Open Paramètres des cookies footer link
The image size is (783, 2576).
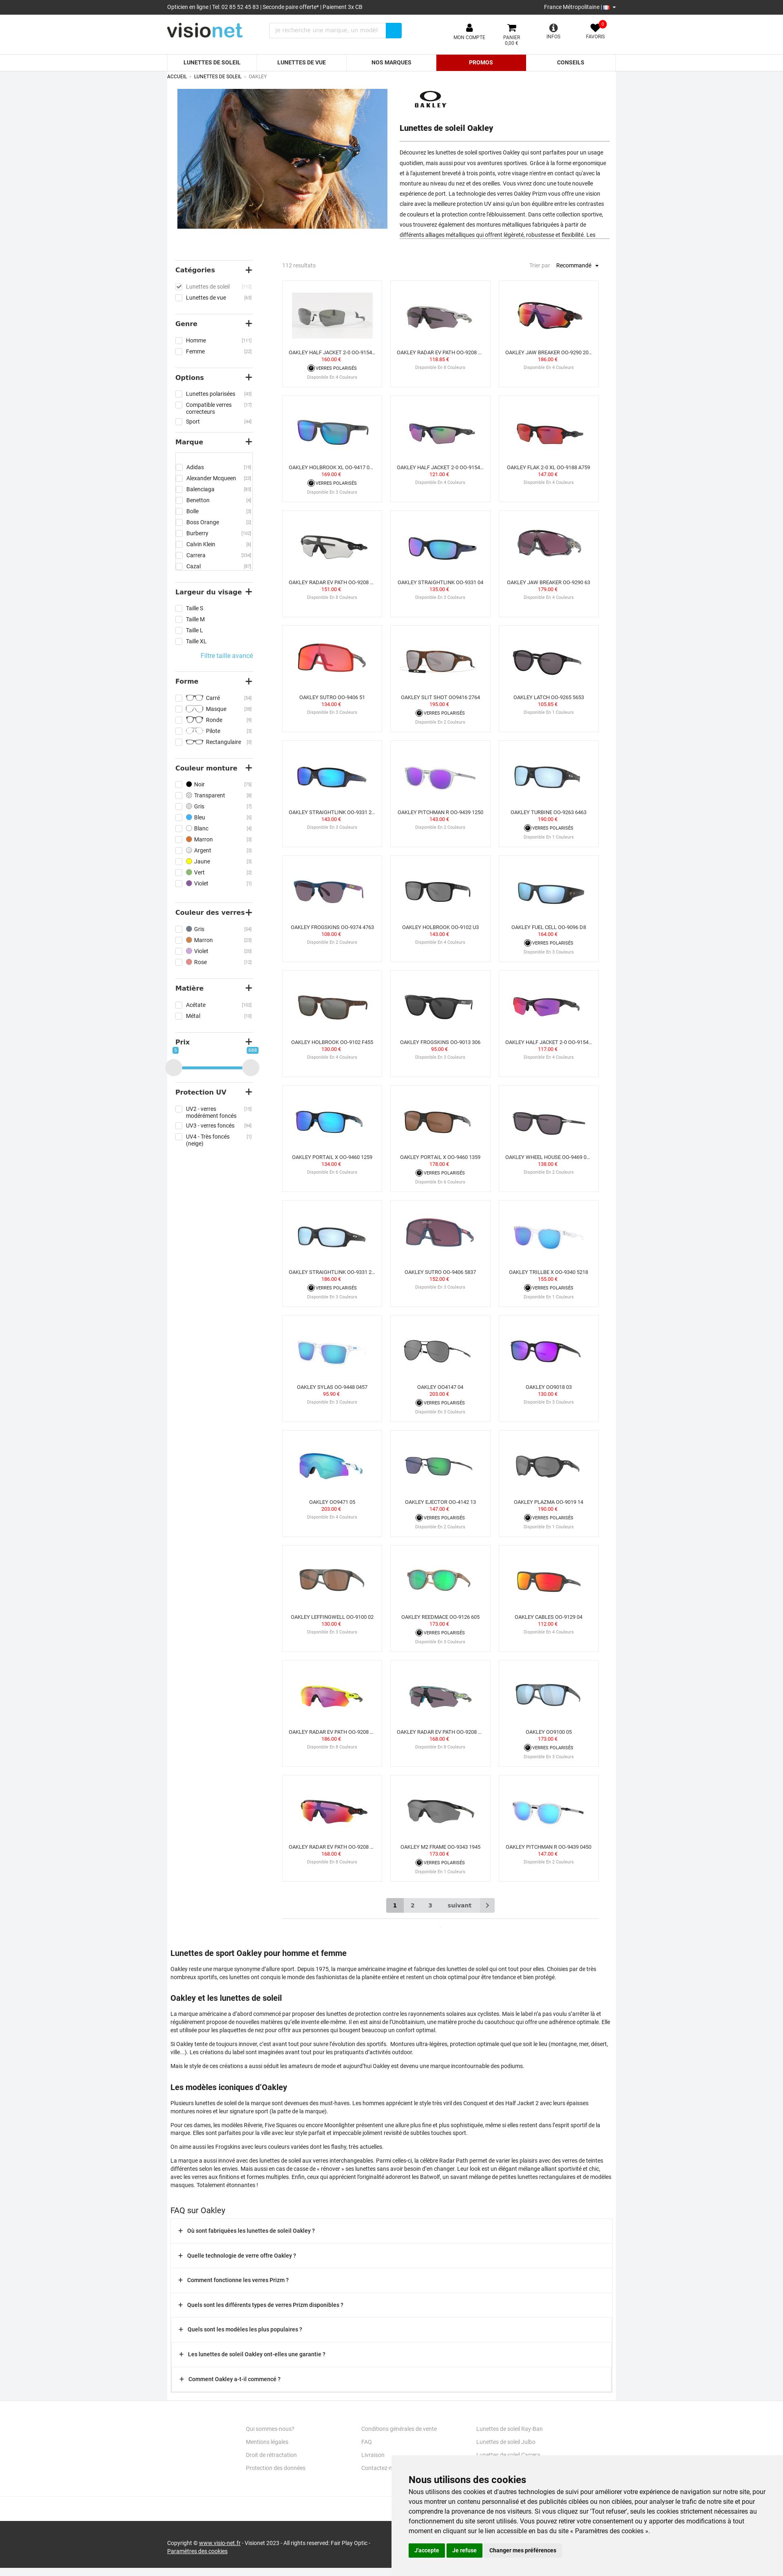[x=197, y=2551]
